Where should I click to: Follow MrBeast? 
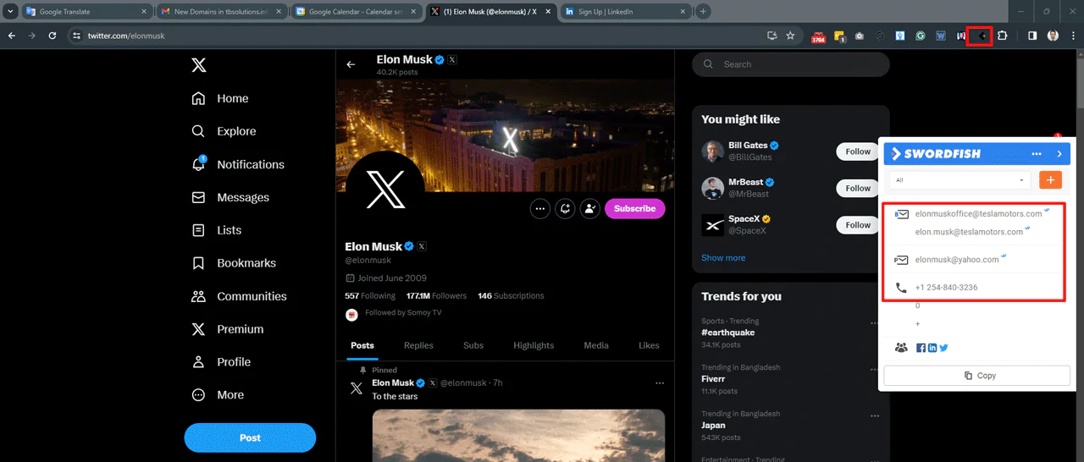(858, 188)
